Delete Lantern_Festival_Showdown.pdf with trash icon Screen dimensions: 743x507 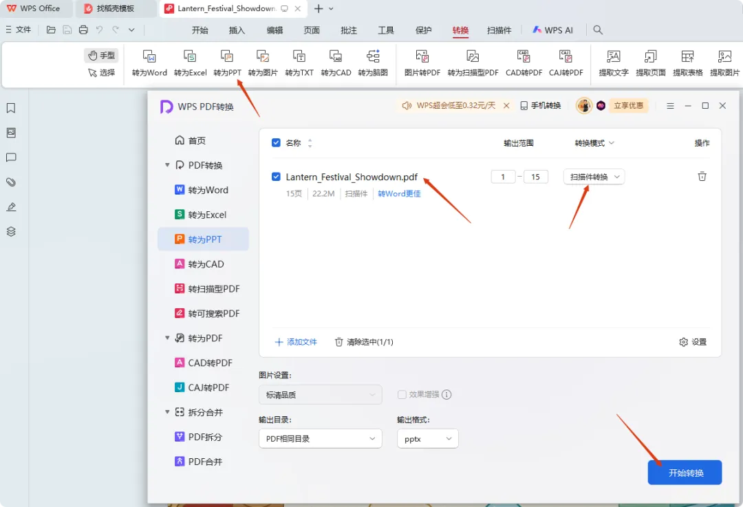(702, 176)
